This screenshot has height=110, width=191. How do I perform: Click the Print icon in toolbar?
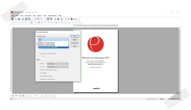[19, 19]
